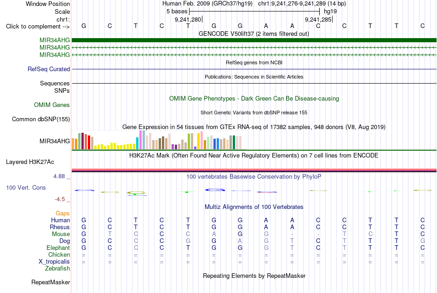The image size is (437, 293).
Task: Open the 'OMIM Gene Phenotypes' track title
Action: 254,98
